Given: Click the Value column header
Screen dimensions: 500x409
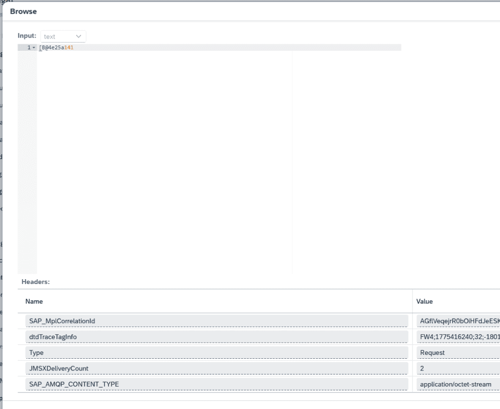Looking at the screenshot, I should 424,301.
